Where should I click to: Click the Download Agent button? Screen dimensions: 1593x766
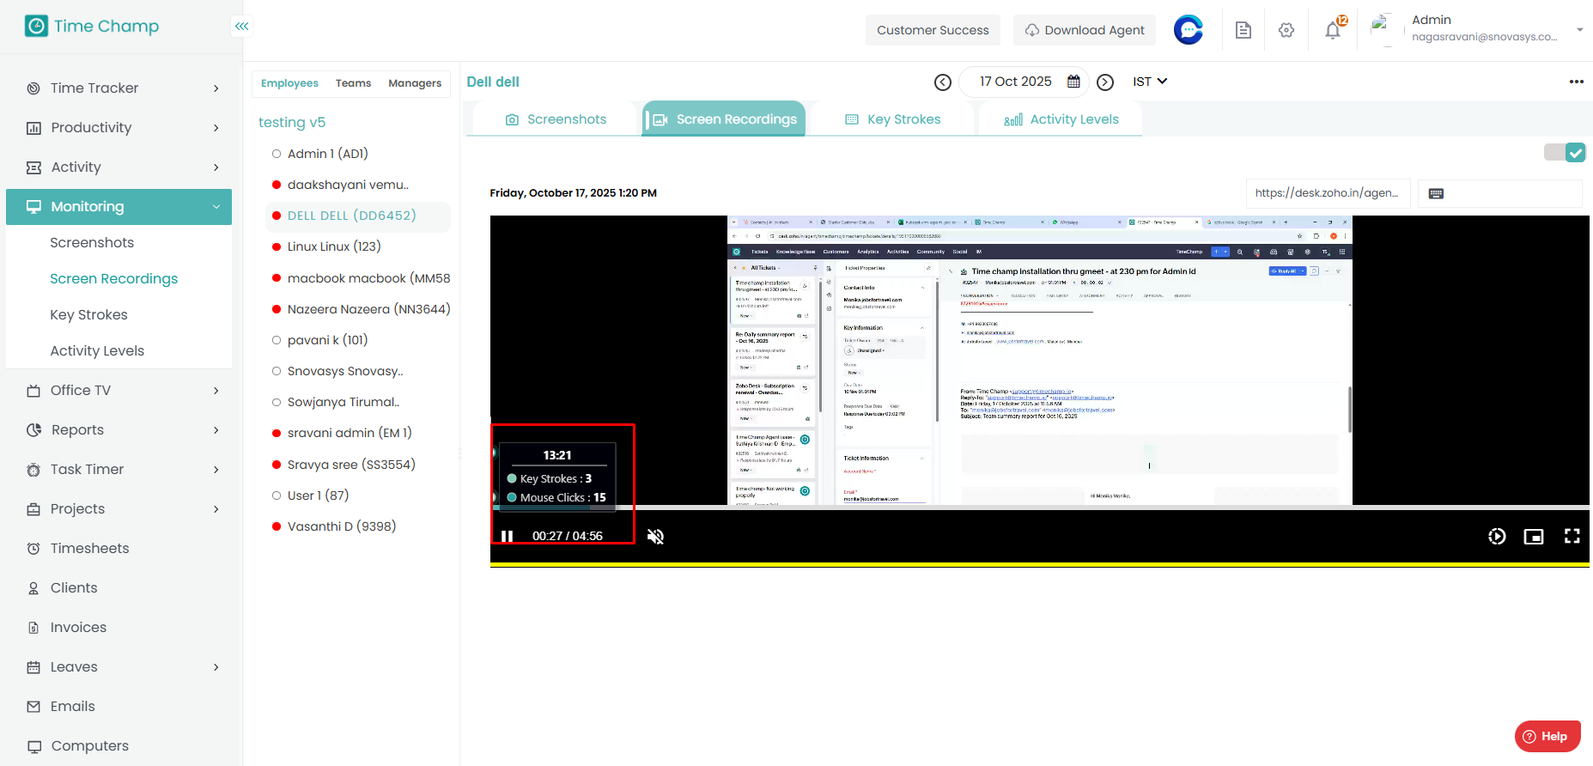coord(1084,30)
